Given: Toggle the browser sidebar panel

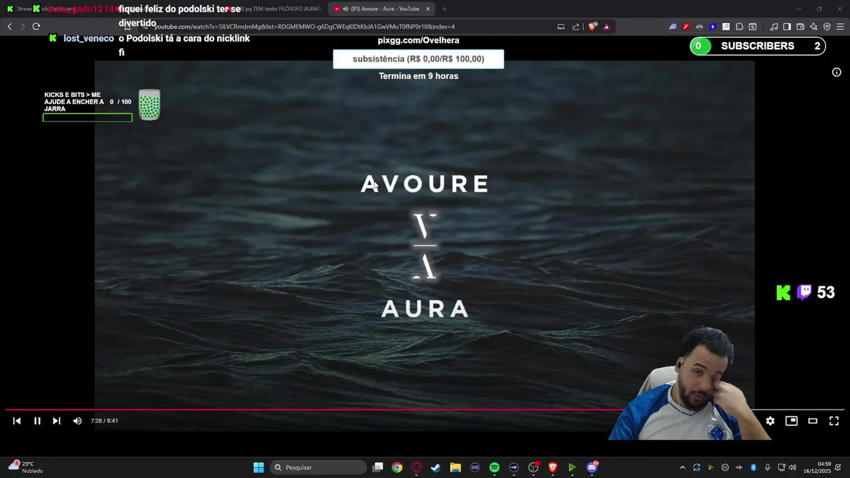Looking at the screenshot, I should (787, 27).
